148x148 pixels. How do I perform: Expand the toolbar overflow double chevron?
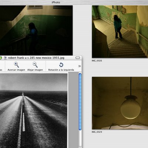click(x=80, y=66)
